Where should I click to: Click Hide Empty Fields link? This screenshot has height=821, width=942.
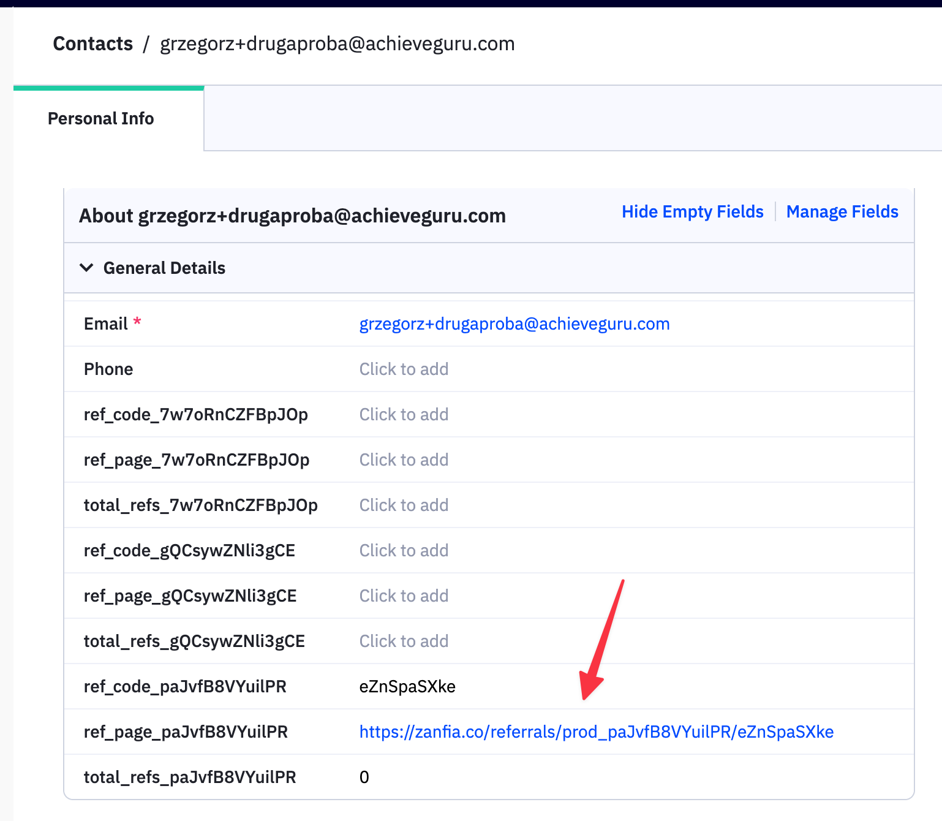pyautogui.click(x=692, y=212)
